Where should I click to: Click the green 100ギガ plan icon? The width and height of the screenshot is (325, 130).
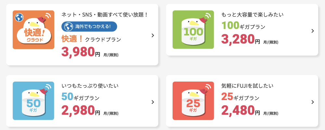tap(193, 30)
